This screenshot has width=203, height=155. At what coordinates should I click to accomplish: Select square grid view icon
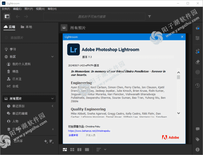tap(72, 150)
